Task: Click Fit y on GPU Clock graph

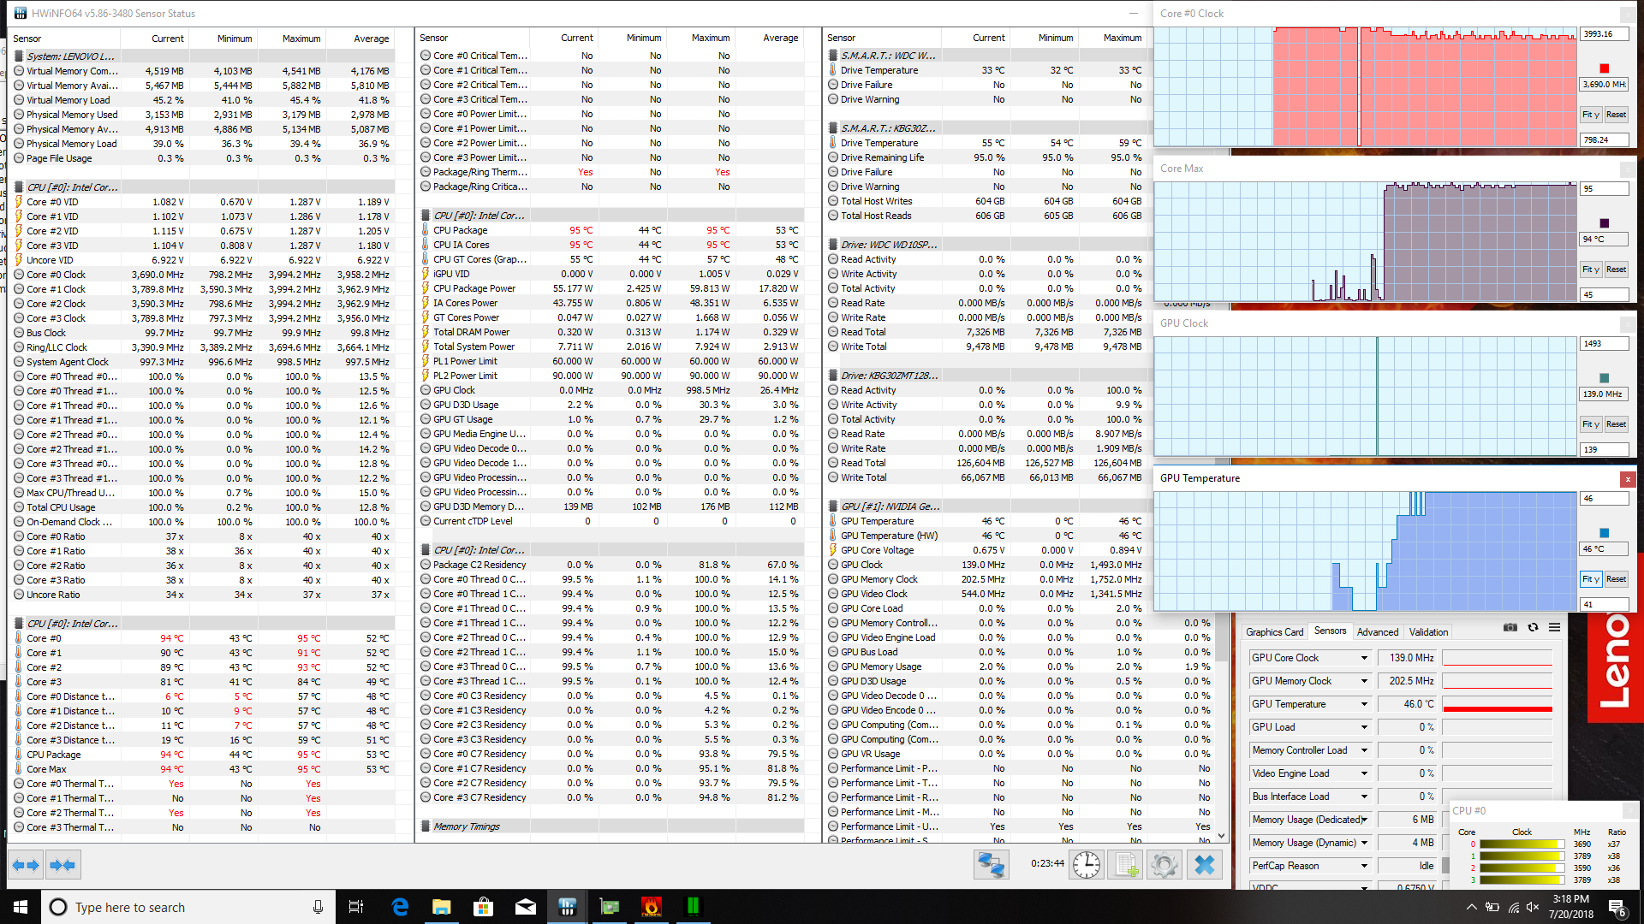Action: (1590, 424)
